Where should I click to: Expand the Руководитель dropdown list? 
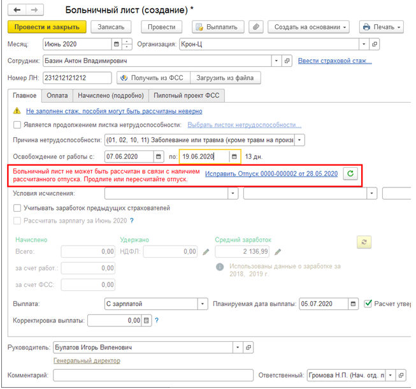coord(238,348)
